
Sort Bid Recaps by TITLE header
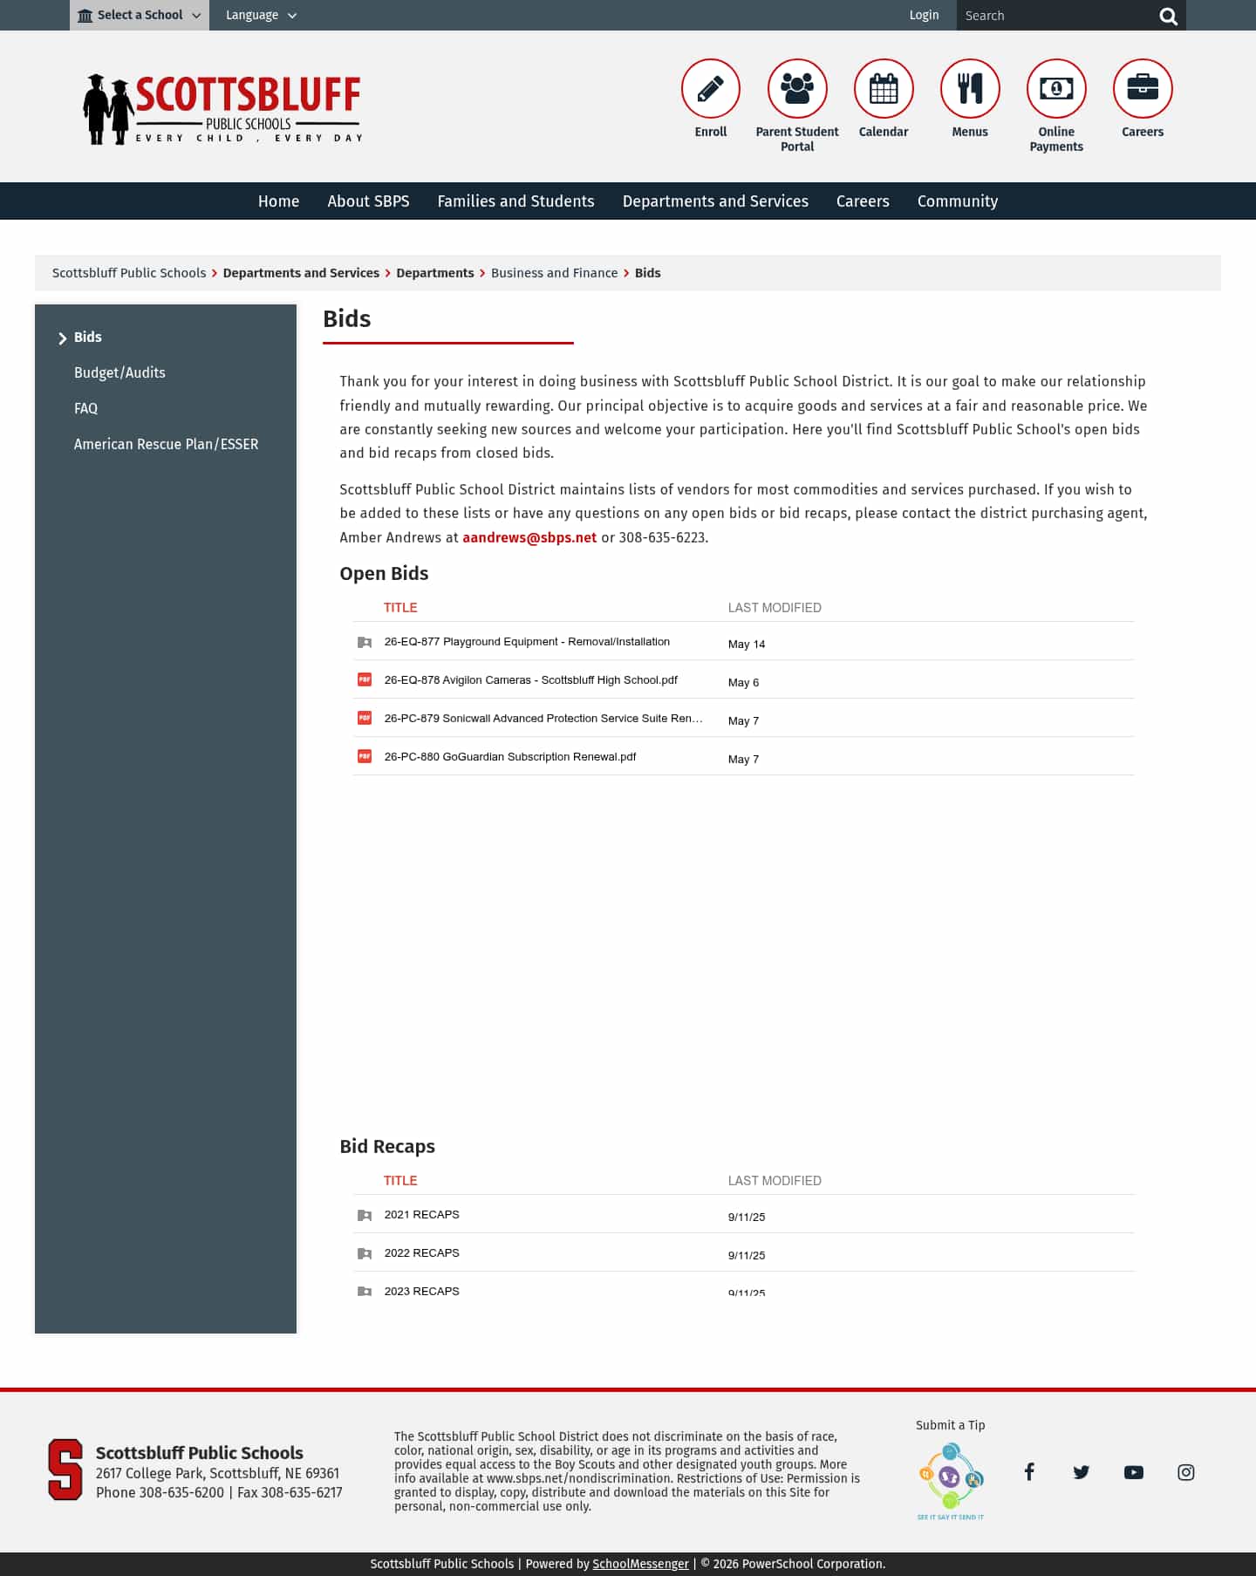pyautogui.click(x=400, y=1181)
